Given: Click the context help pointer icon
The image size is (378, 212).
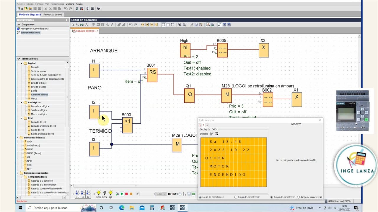Looking at the screenshot, I should pyautogui.click(x=99, y=9).
